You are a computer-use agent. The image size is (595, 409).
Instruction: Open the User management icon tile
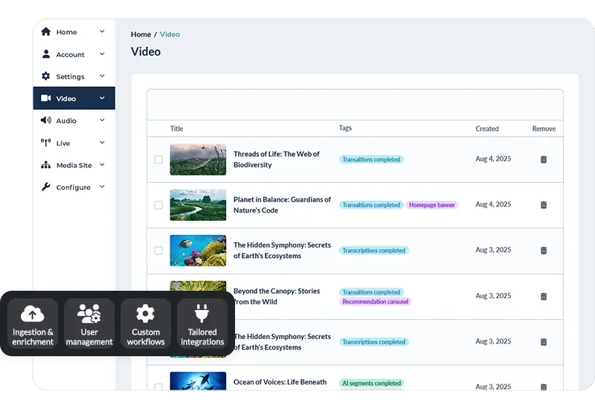tap(89, 314)
